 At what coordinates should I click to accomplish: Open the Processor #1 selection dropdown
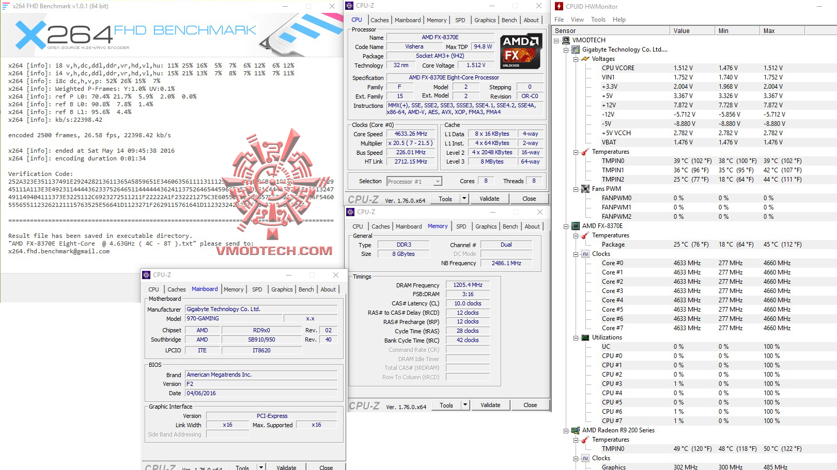tap(438, 182)
